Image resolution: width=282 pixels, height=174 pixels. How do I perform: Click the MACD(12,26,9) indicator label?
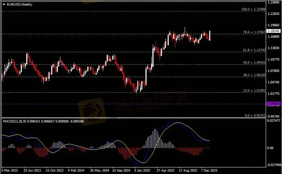(14, 120)
